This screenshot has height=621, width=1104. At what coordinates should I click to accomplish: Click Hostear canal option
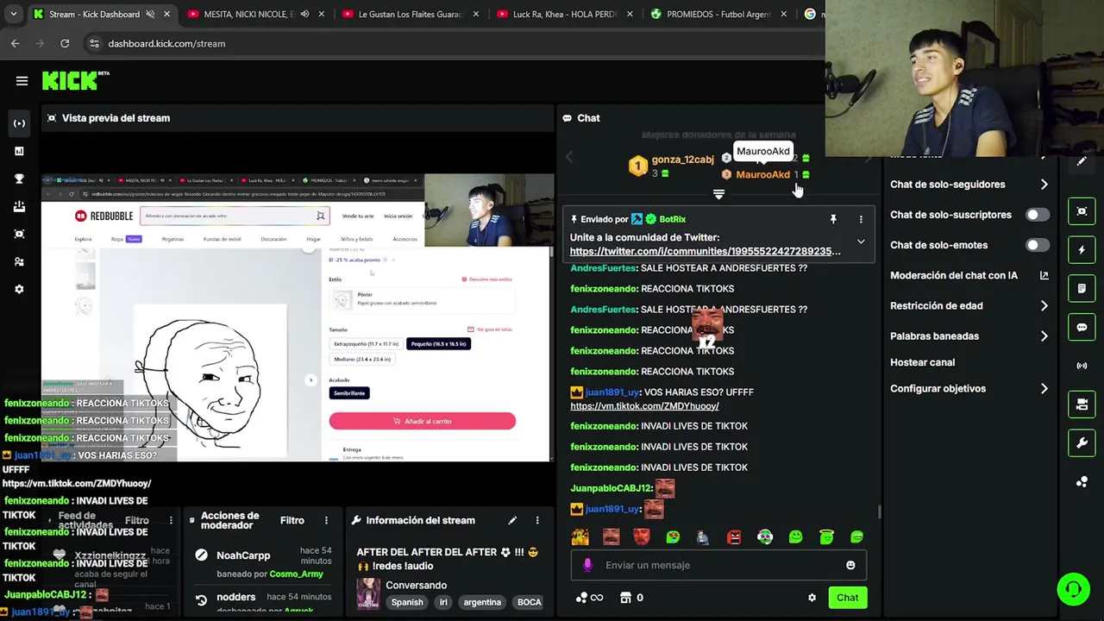click(922, 362)
